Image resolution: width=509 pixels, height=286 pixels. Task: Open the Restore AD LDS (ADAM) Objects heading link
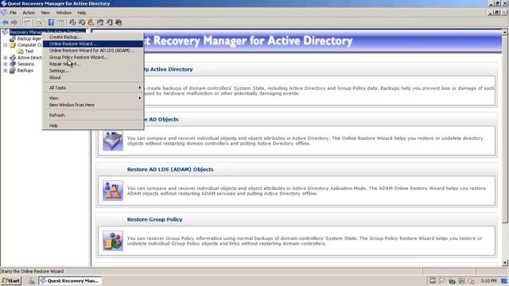pyautogui.click(x=170, y=169)
